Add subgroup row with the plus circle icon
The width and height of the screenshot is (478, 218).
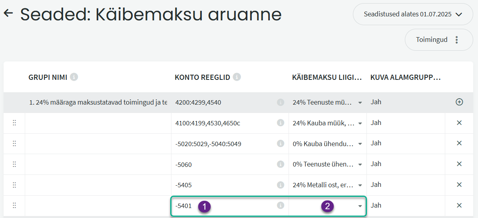click(459, 102)
